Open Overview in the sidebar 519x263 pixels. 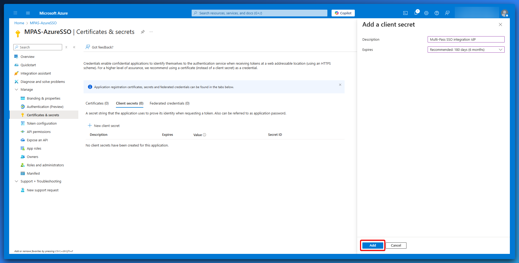(x=27, y=57)
